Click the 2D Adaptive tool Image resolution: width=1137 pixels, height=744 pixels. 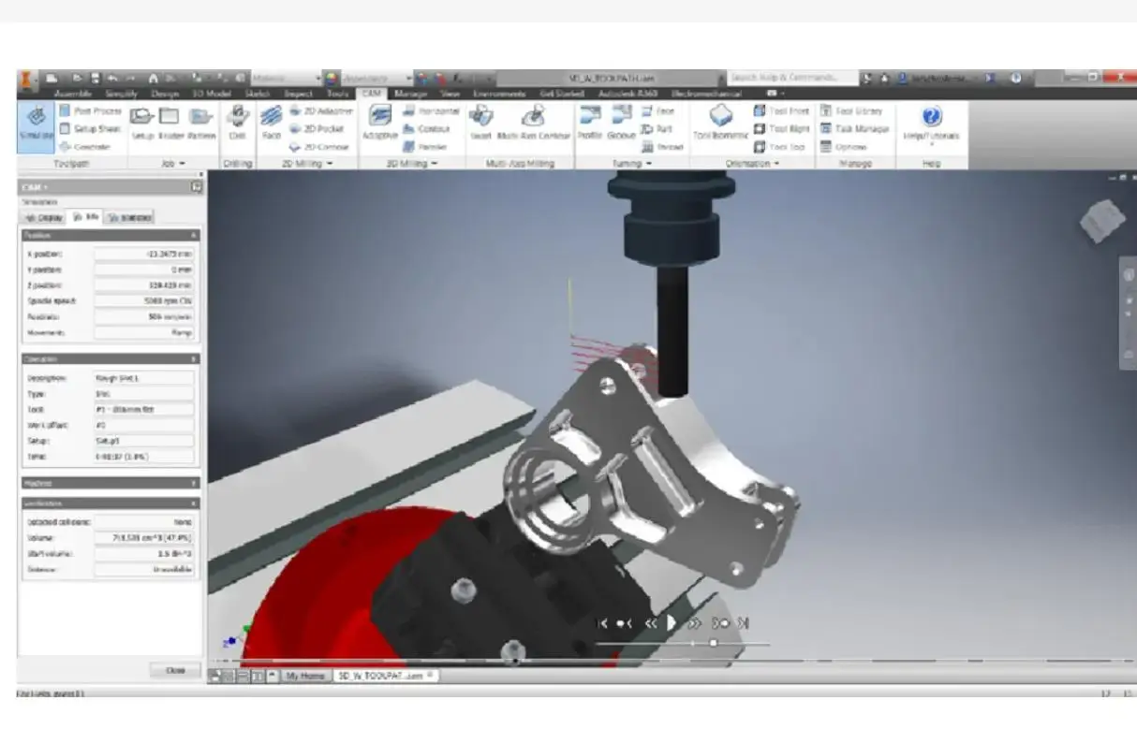click(320, 111)
